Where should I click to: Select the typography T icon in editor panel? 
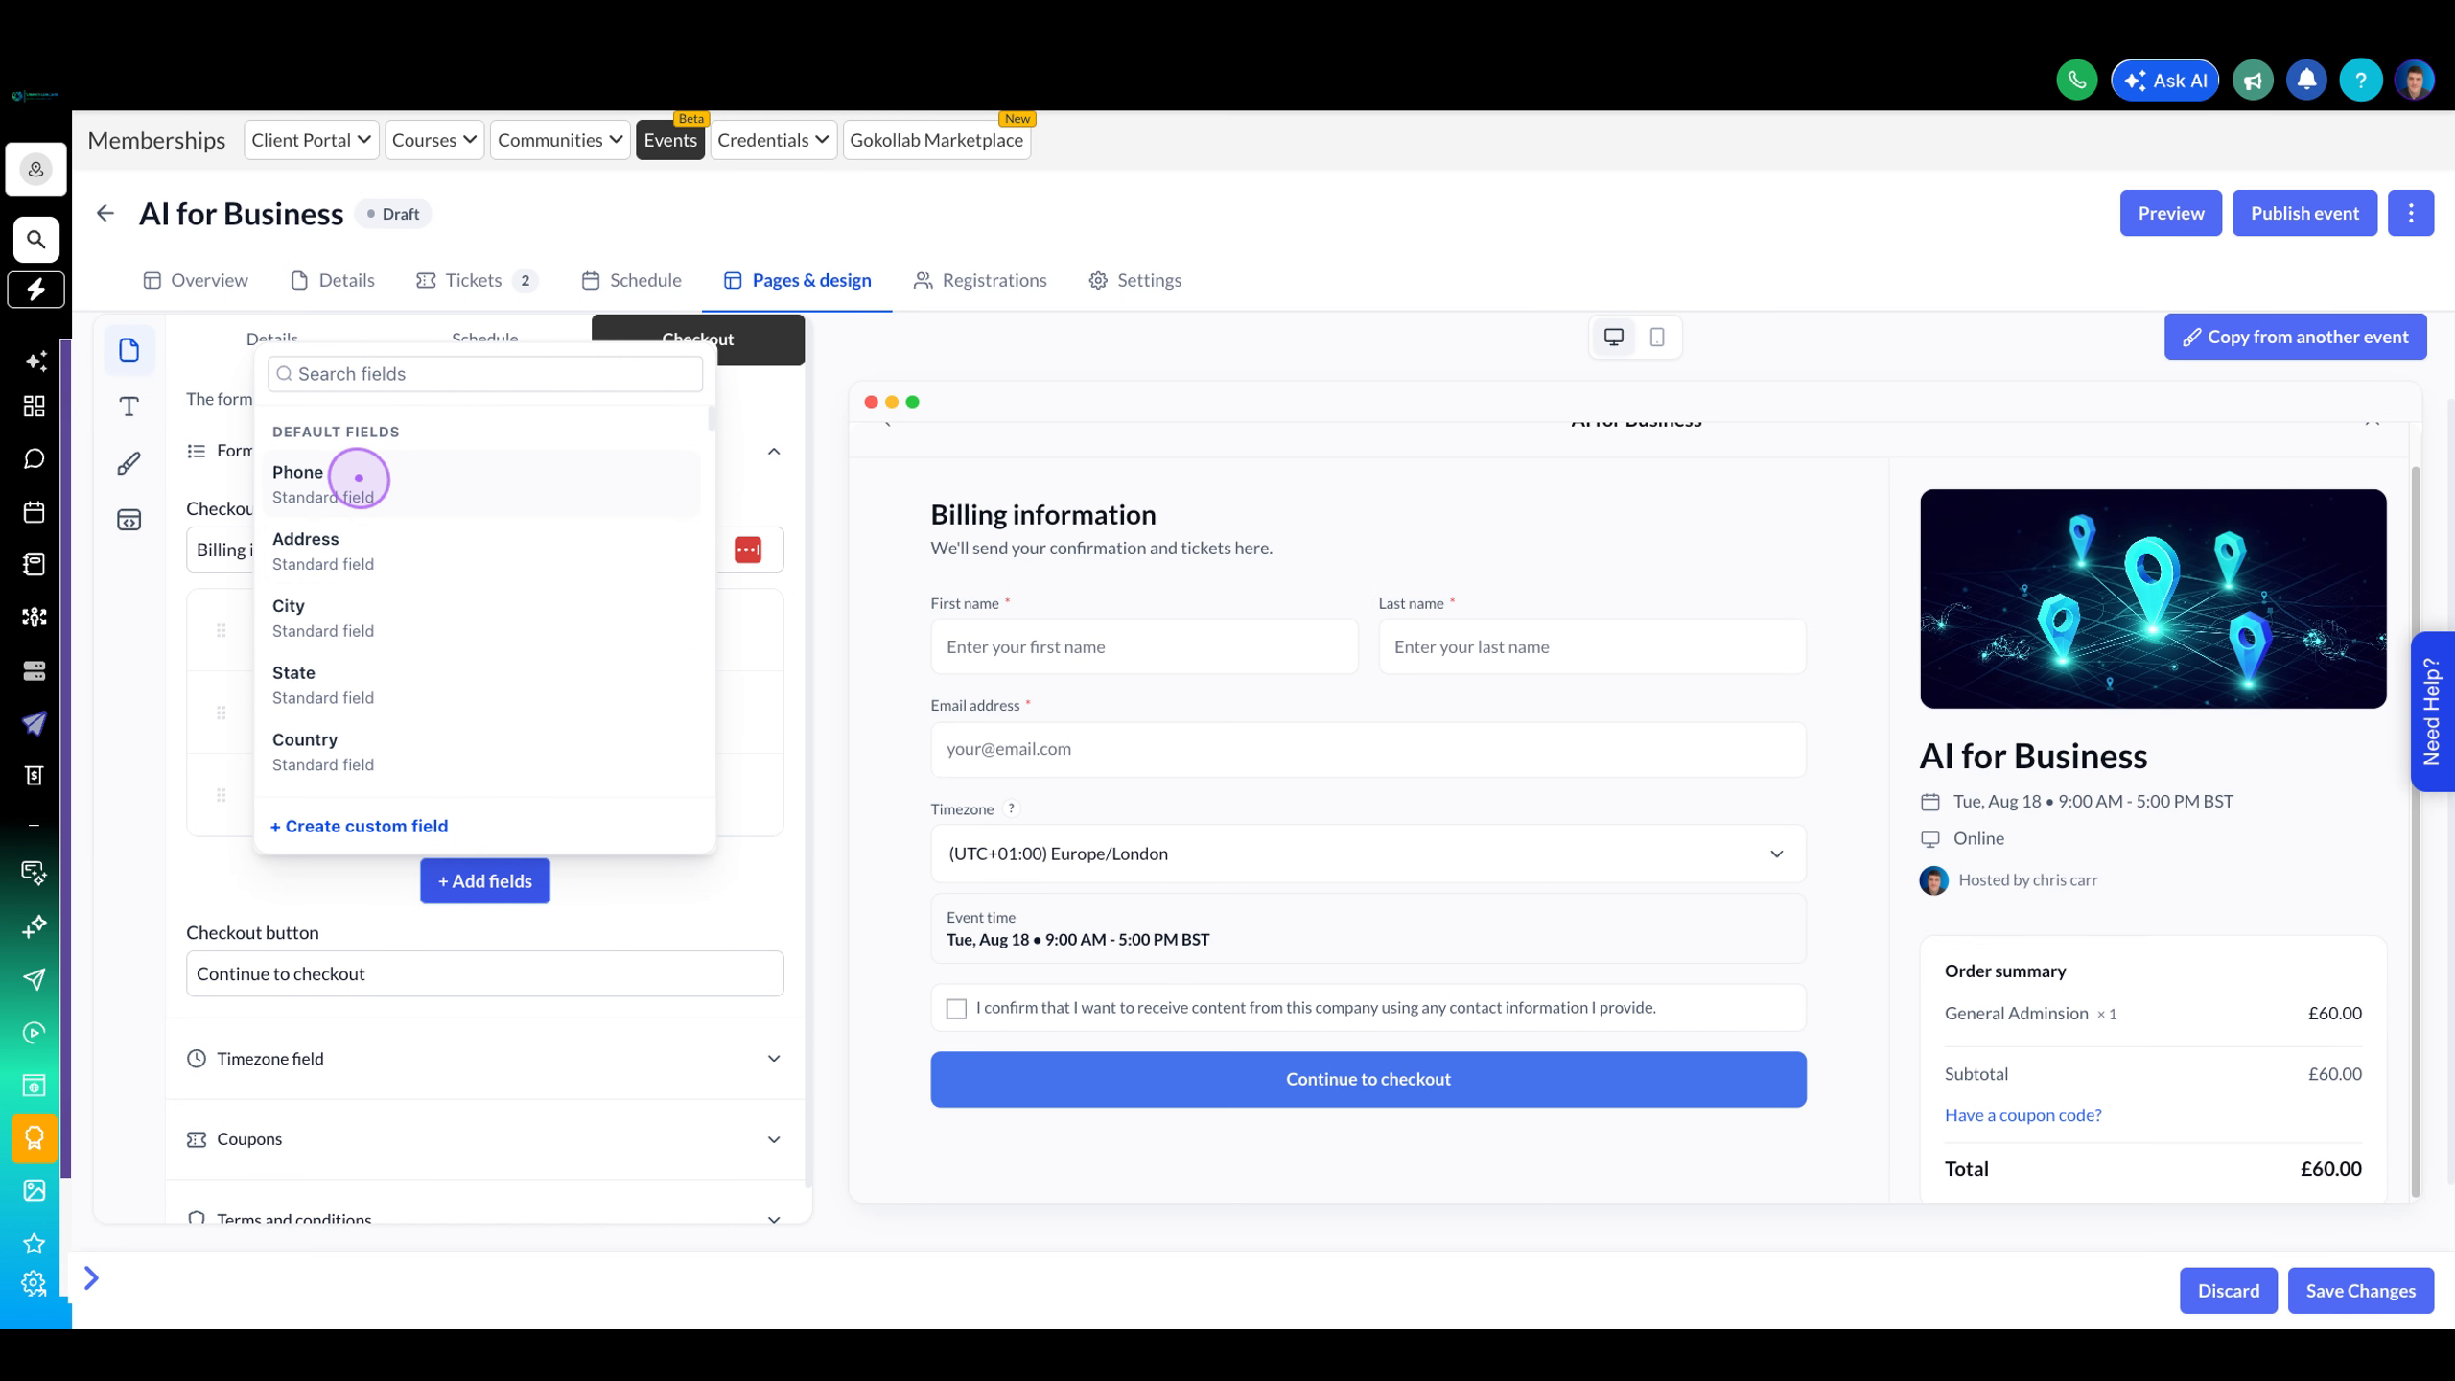pyautogui.click(x=129, y=407)
